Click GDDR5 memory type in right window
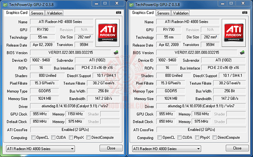This screenshot has width=253, height=157. tap(171, 91)
